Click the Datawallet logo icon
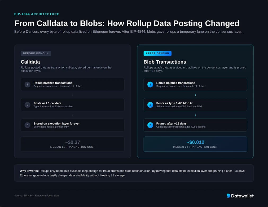The height and width of the screenshot is (207, 268). pos(228,196)
